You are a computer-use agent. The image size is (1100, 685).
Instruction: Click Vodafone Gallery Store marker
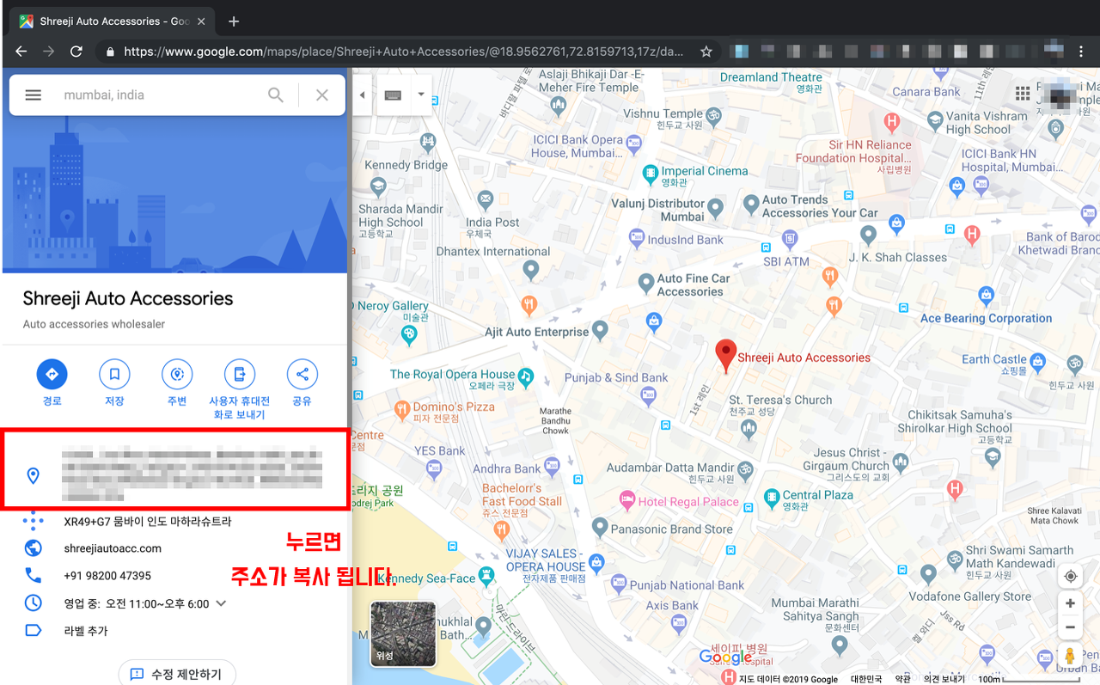pos(928,572)
